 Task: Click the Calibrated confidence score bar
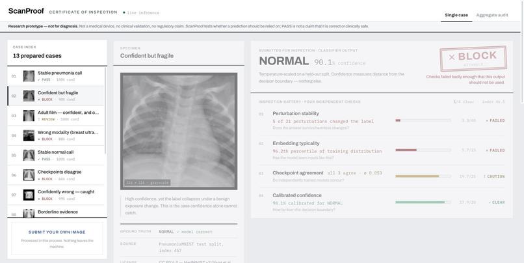point(423,202)
